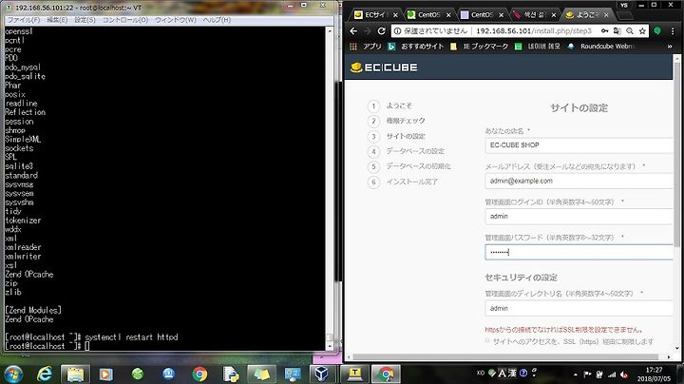
Task: Click the shop name field EC-CUBE SHOP
Action: (x=579, y=145)
